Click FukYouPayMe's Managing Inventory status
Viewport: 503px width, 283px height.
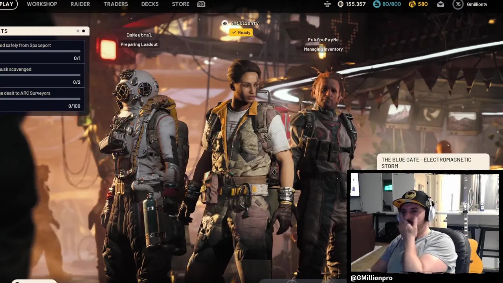323,49
